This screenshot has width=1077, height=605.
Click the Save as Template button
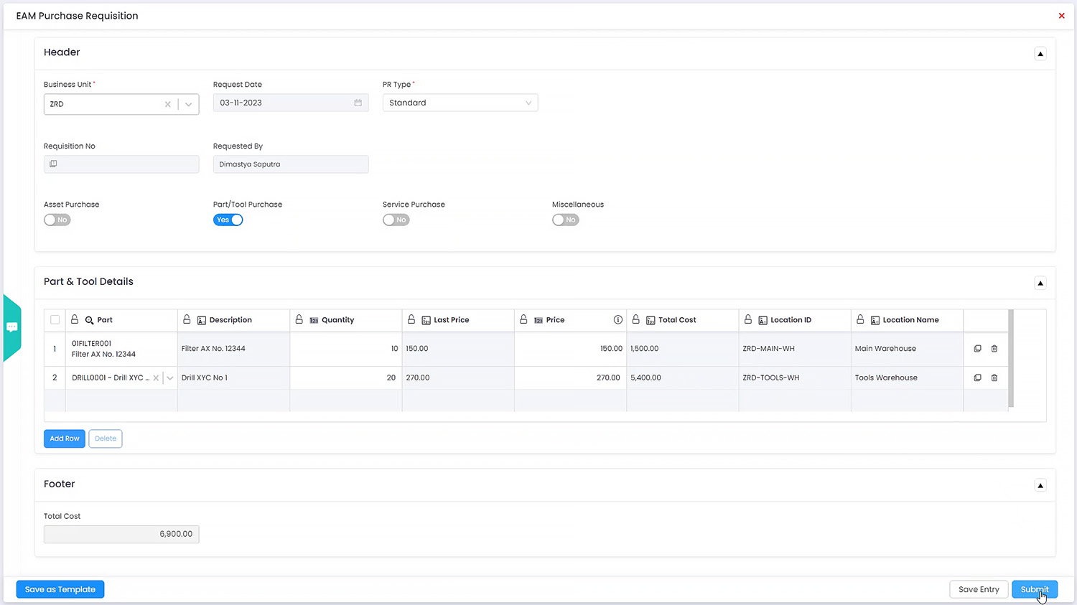pyautogui.click(x=60, y=589)
